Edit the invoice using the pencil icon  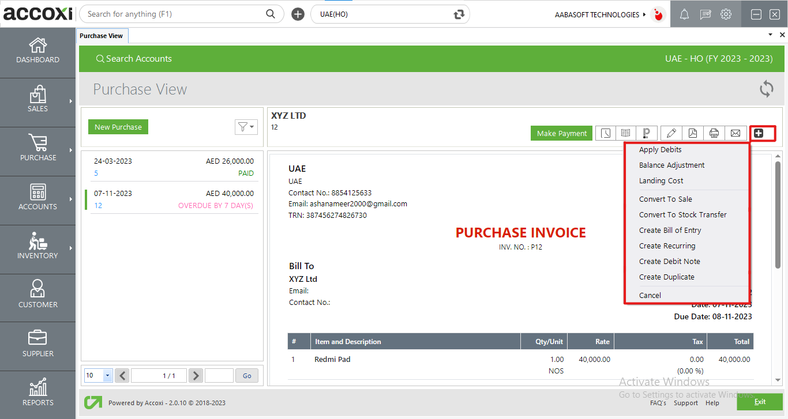click(671, 133)
